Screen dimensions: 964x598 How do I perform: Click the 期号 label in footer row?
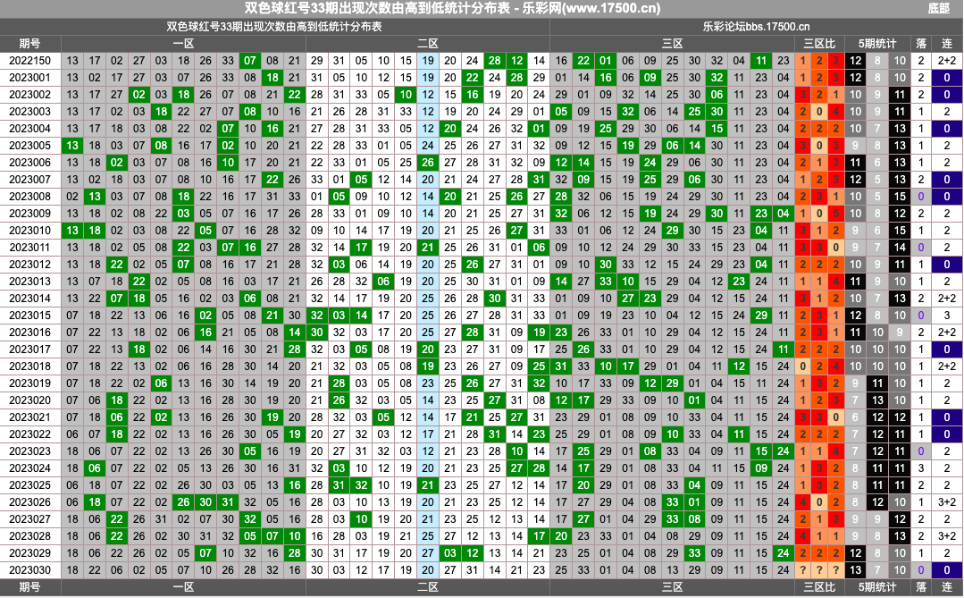coord(29,587)
